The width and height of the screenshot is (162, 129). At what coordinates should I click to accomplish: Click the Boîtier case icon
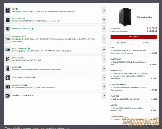pyautogui.click(x=8, y=68)
